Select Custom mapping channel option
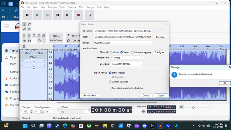 132,52
